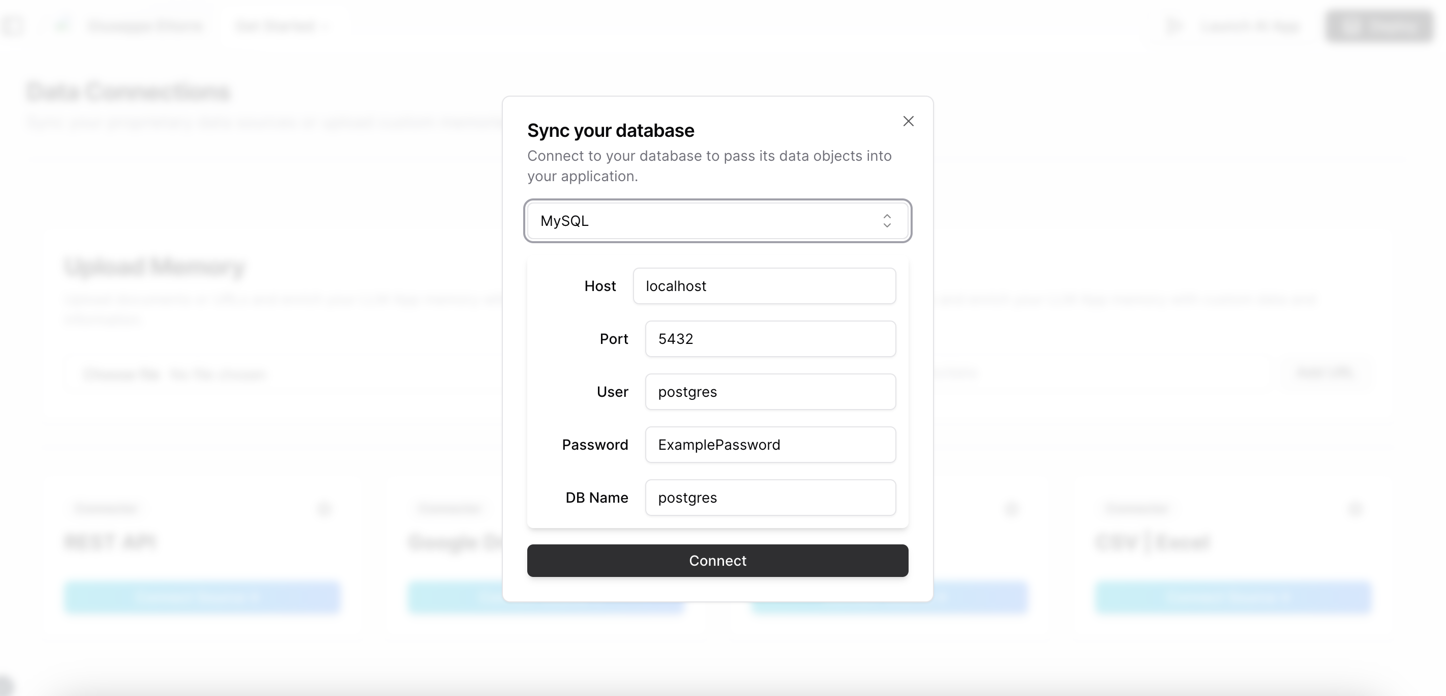Click the DB Name label
This screenshot has width=1446, height=696.
(x=597, y=497)
